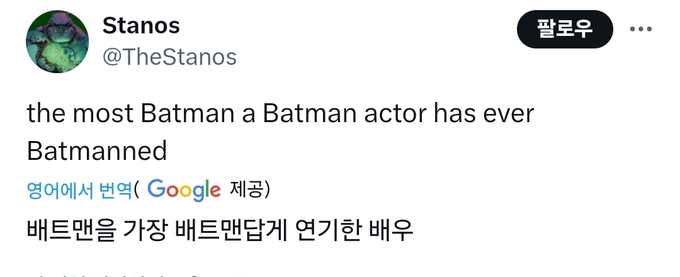Click the 영어에서 번역 translation link
This screenshot has height=277, width=680.
[x=79, y=189]
